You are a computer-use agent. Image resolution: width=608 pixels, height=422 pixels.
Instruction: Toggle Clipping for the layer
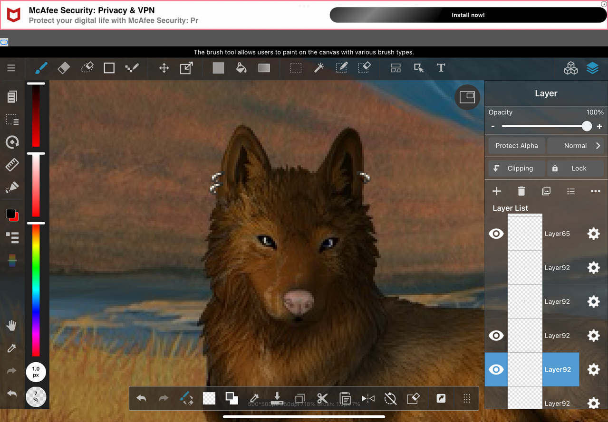(517, 169)
